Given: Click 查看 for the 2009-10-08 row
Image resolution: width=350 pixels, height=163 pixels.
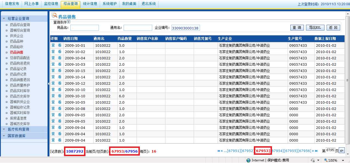Looking at the screenshot, I should [x=56, y=108].
